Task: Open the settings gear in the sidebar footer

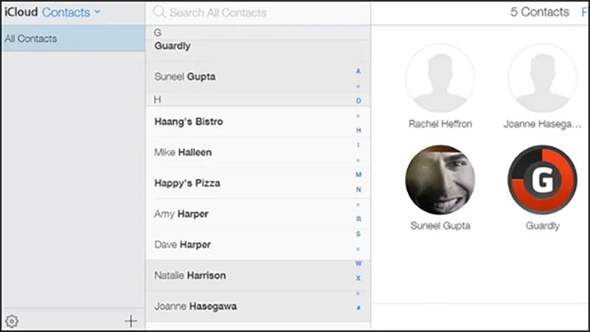Action: click(x=12, y=321)
